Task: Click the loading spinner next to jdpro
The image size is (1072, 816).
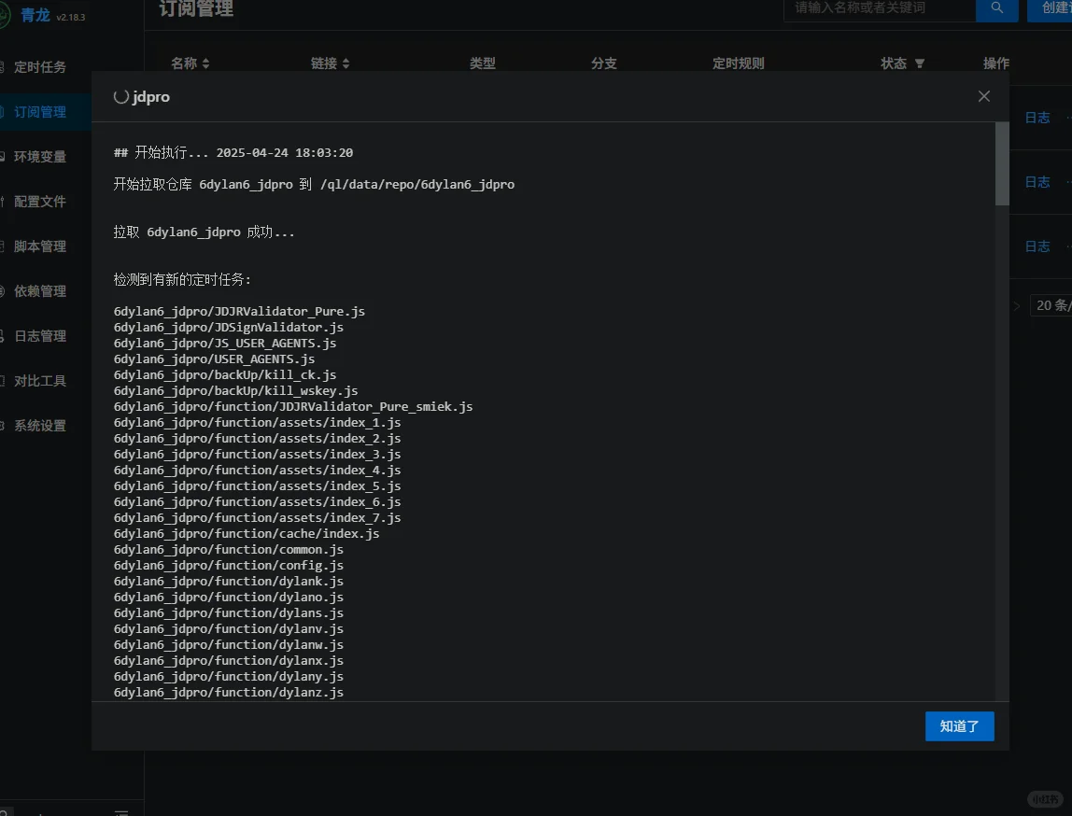Action: 121,97
